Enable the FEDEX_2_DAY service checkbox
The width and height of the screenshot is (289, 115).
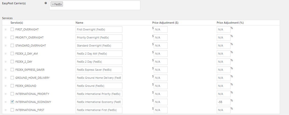(12, 62)
